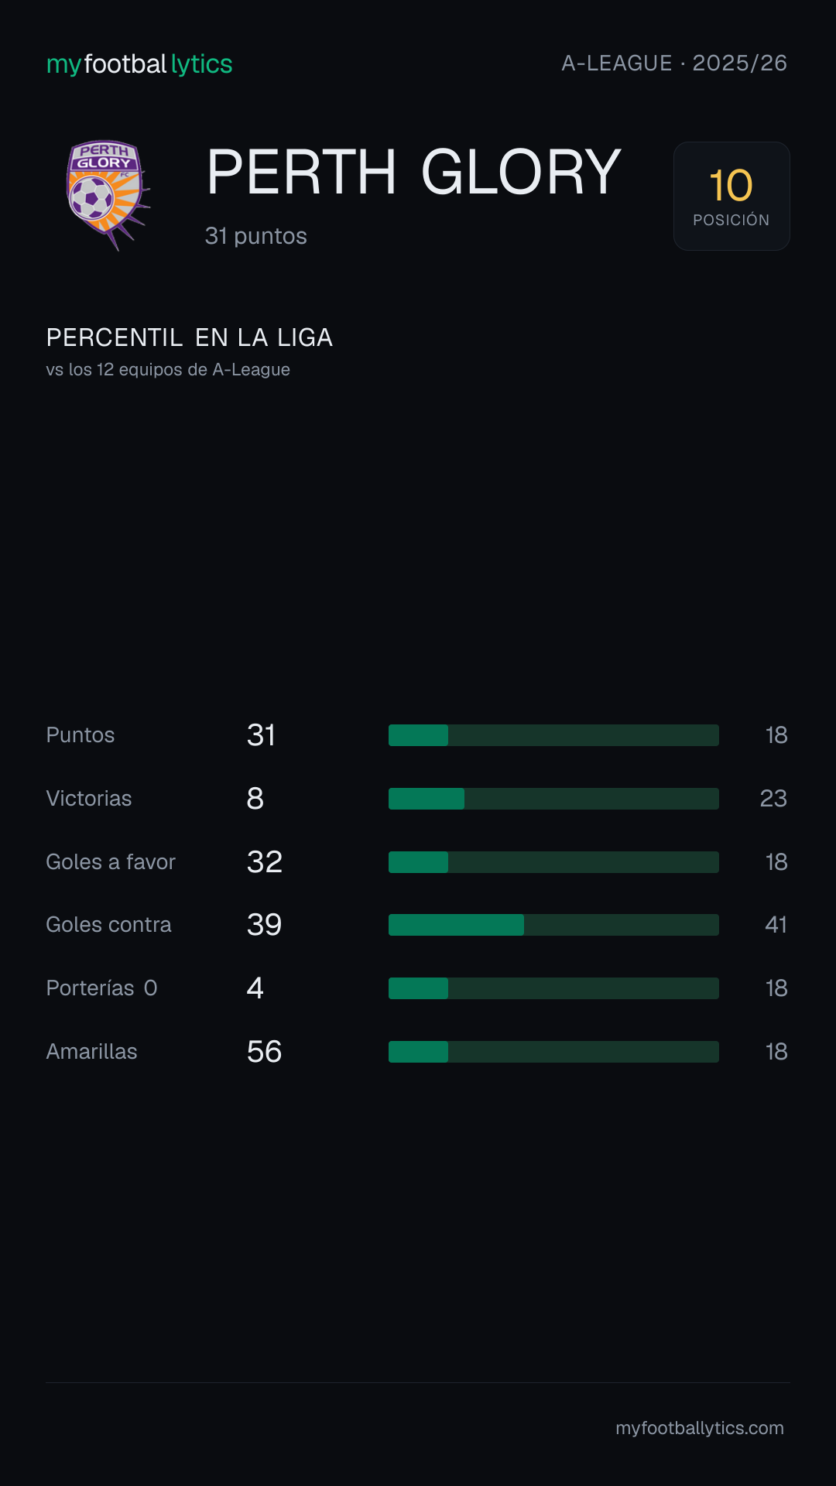Select the Victorias value 8
Image resolution: width=836 pixels, height=1486 pixels.
click(x=255, y=799)
